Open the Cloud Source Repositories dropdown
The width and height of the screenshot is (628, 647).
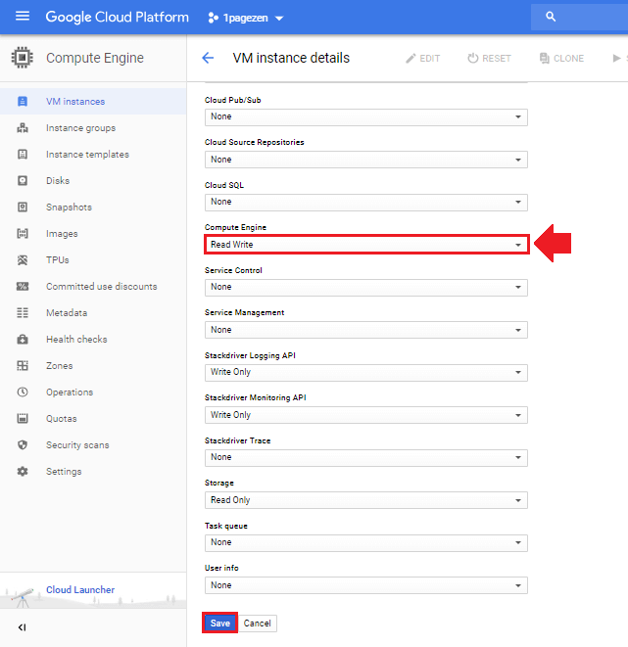click(x=365, y=160)
